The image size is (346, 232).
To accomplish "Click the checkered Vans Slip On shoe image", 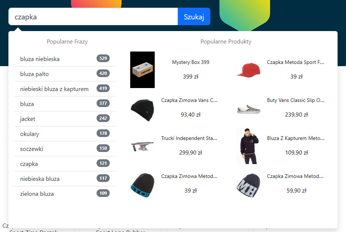I will [248, 109].
